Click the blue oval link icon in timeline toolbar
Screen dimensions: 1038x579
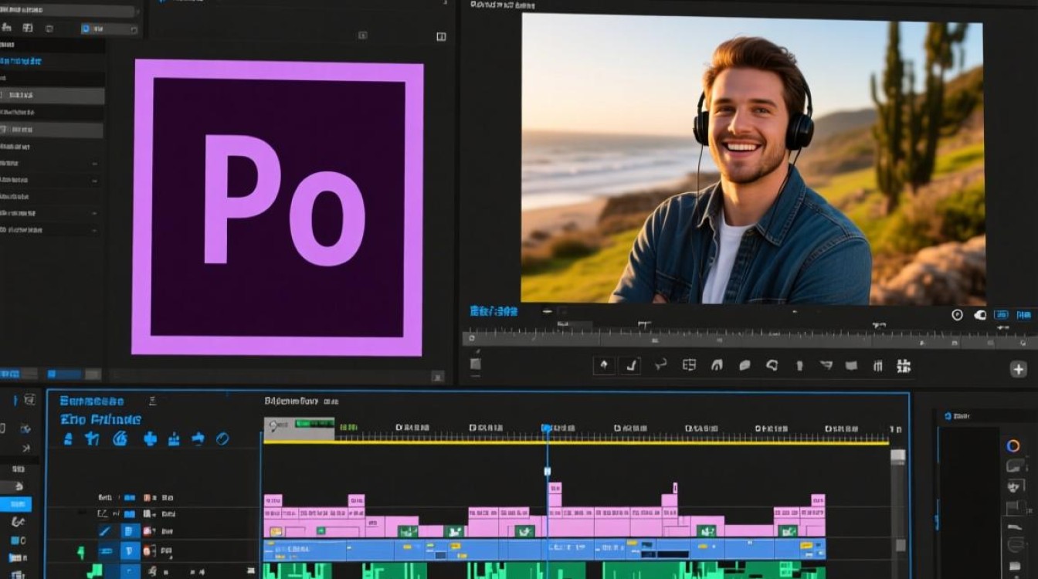tap(222, 438)
